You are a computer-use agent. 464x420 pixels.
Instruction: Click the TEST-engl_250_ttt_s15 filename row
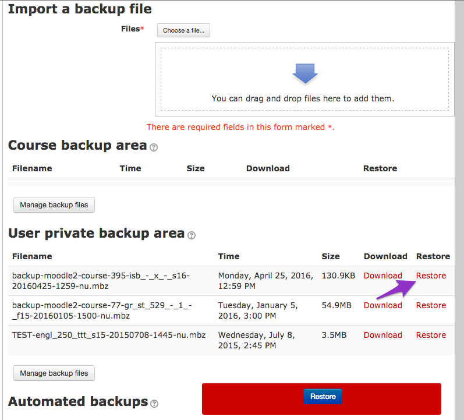tap(231, 340)
